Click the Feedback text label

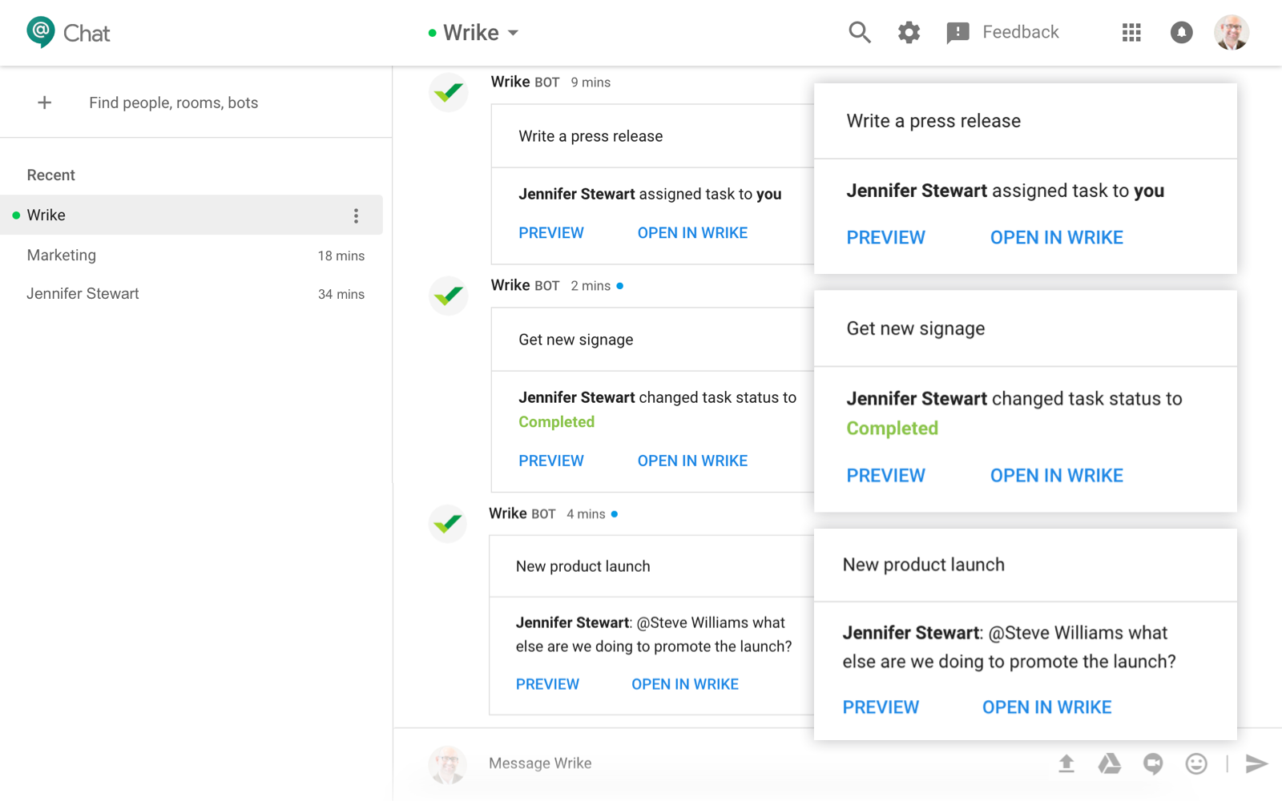tap(1021, 32)
